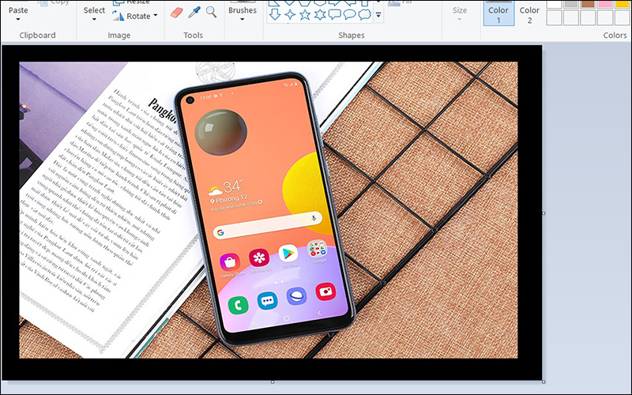Viewport: 632px width, 395px height.
Task: Select the Eraser tool
Action: click(176, 13)
